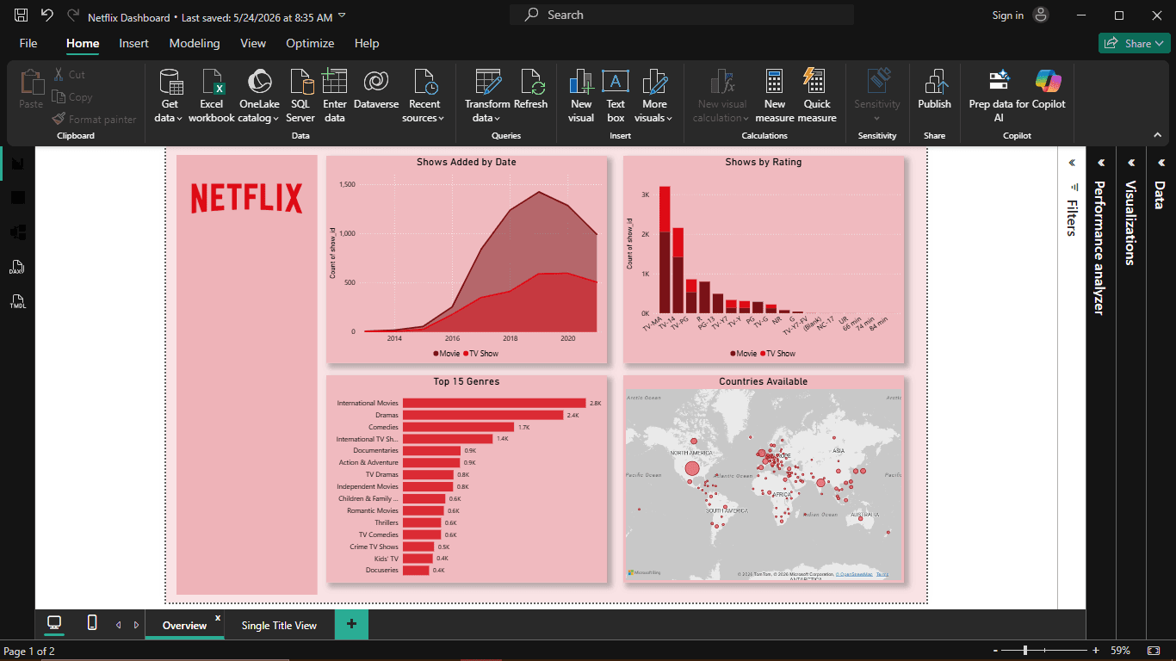
Task: Click the Publish icon
Action: [934, 82]
